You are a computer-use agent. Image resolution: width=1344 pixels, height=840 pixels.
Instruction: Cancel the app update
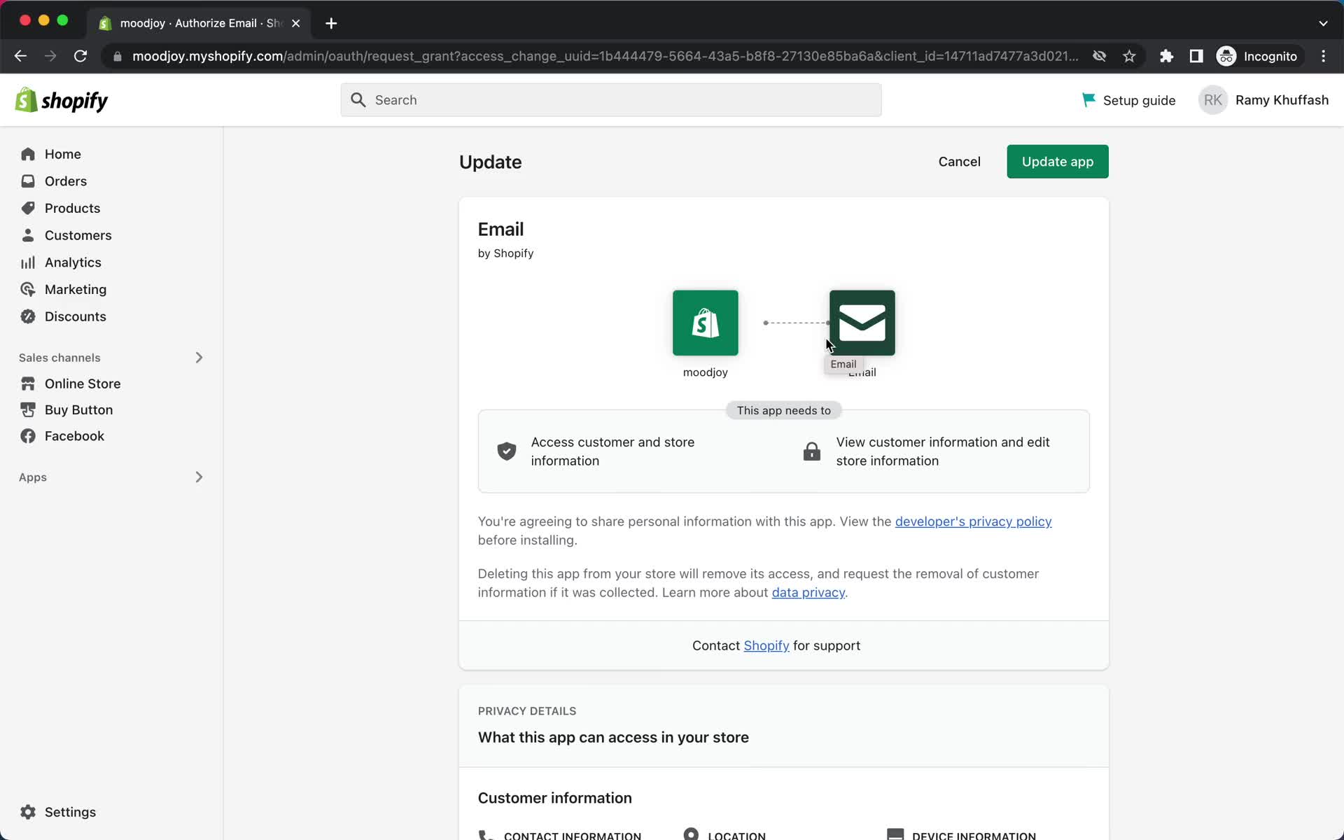959,162
